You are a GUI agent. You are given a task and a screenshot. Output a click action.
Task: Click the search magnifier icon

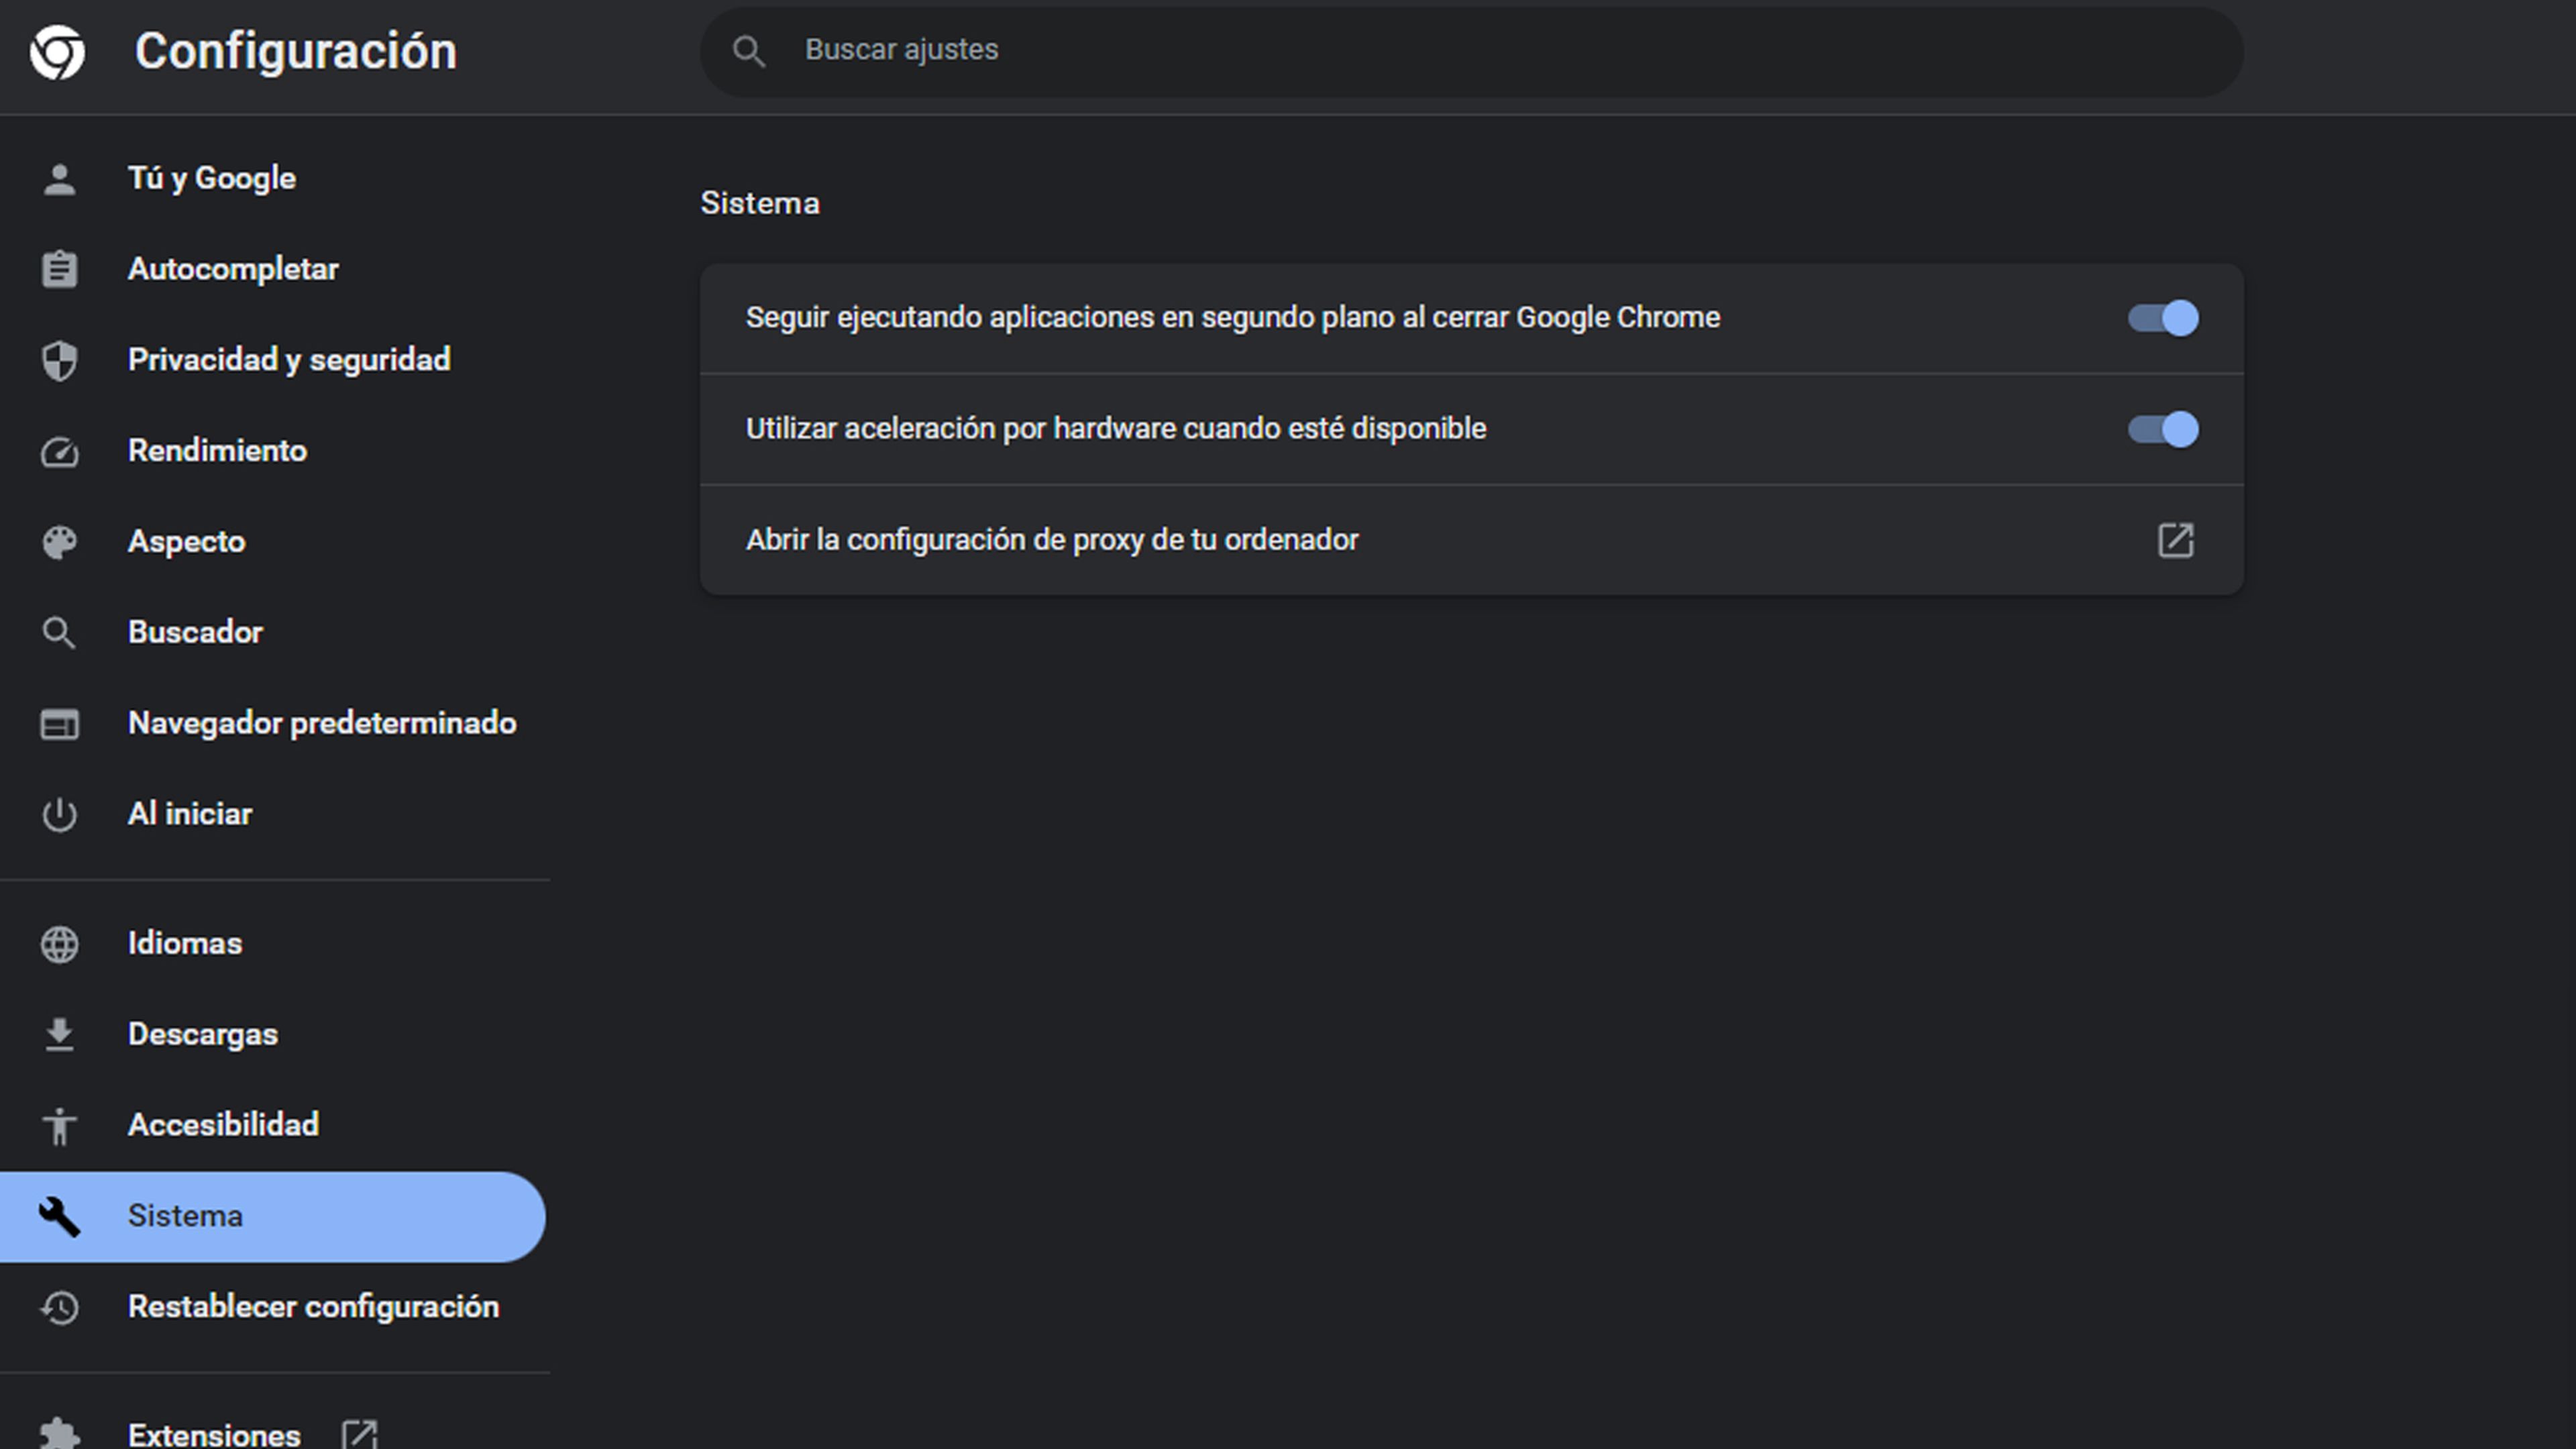click(x=748, y=52)
